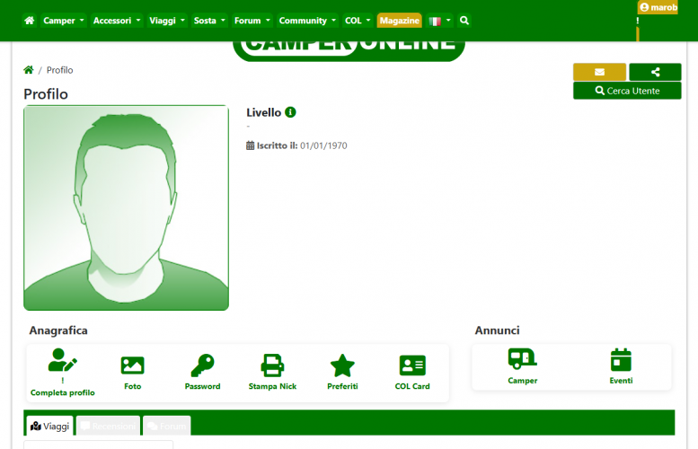Expand the Accessori dropdown menu
Image resolution: width=698 pixels, height=449 pixels.
pos(116,21)
